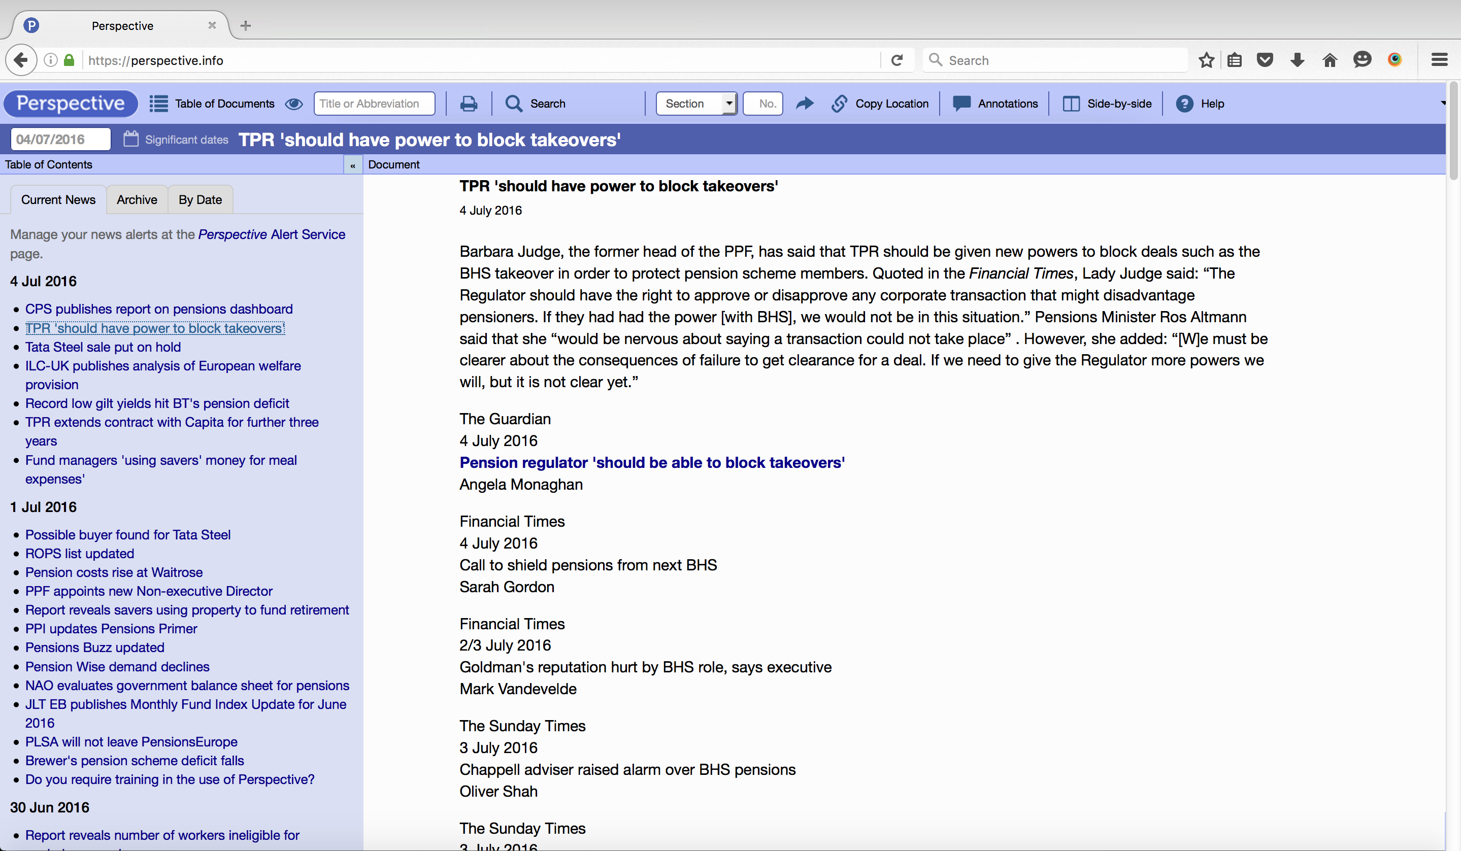Open the Search tool

pos(535,103)
